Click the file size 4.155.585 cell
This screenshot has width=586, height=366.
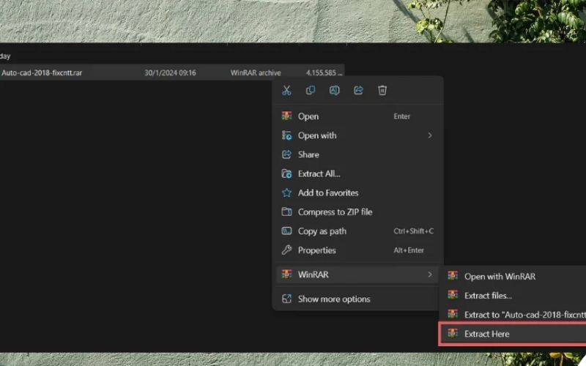click(x=324, y=72)
